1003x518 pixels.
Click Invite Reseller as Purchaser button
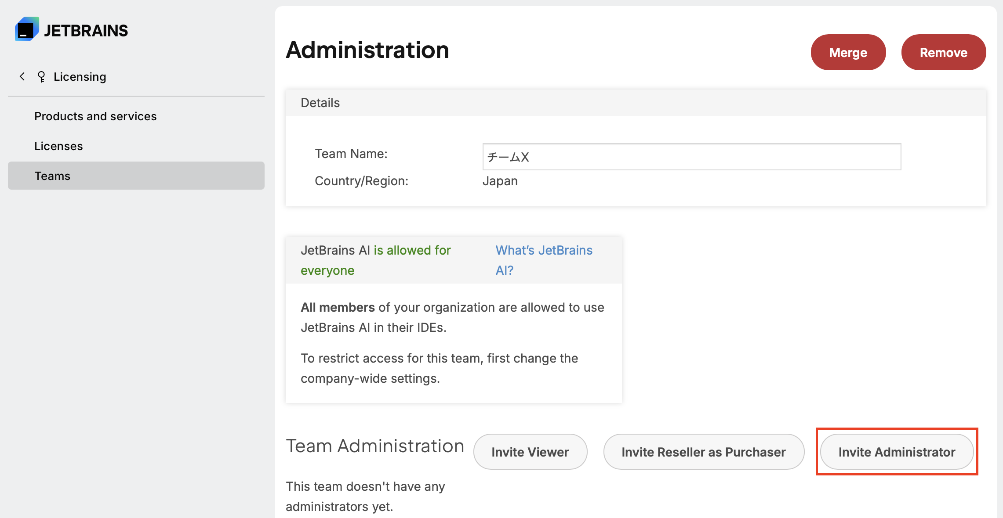point(704,452)
